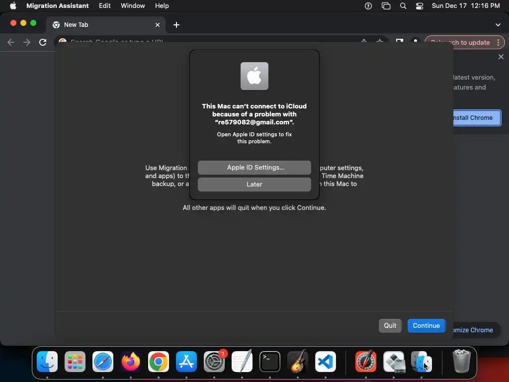This screenshot has width=509, height=382.
Task: Dismiss the iCloud alert with Later
Action: coord(254,184)
